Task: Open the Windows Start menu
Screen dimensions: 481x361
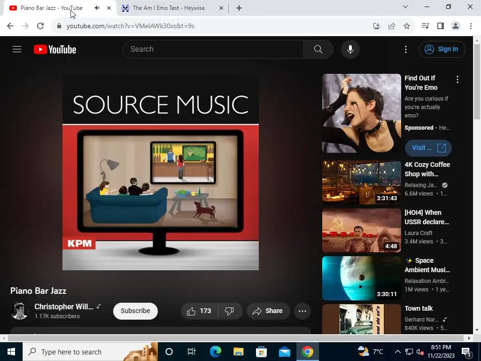Action: click(11, 352)
